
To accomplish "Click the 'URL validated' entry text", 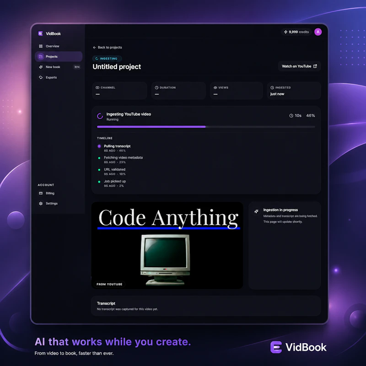I will pyautogui.click(x=115, y=169).
